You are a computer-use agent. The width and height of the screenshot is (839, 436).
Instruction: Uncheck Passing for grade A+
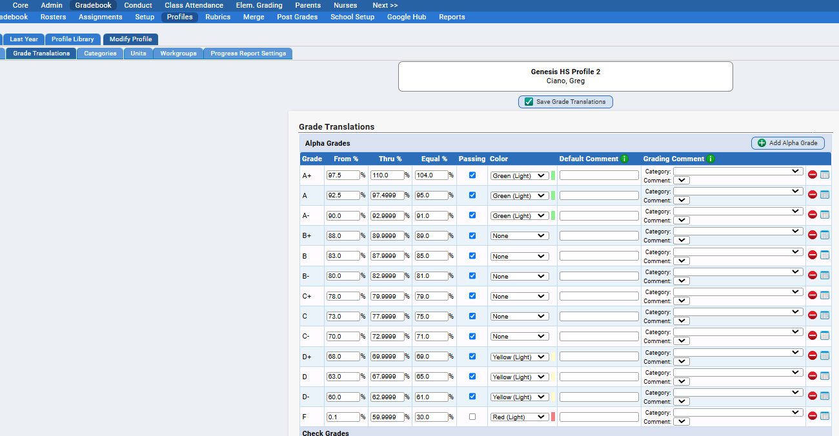pos(472,175)
